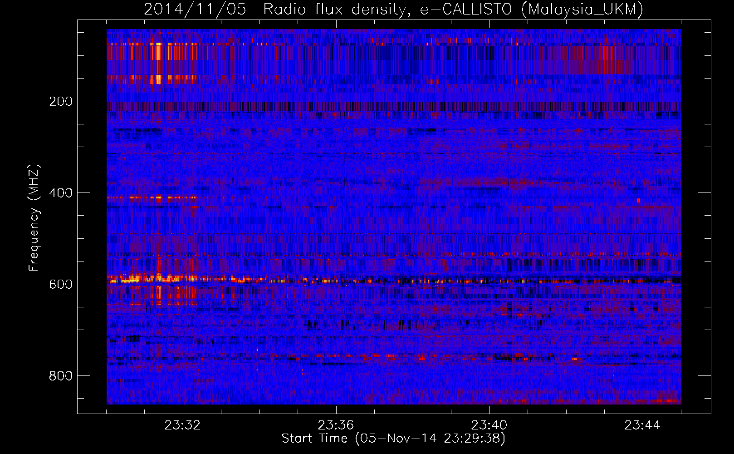This screenshot has width=734, height=454.
Task: Select the 'Frequency (MHZ)' y-axis label
Action: 34,217
